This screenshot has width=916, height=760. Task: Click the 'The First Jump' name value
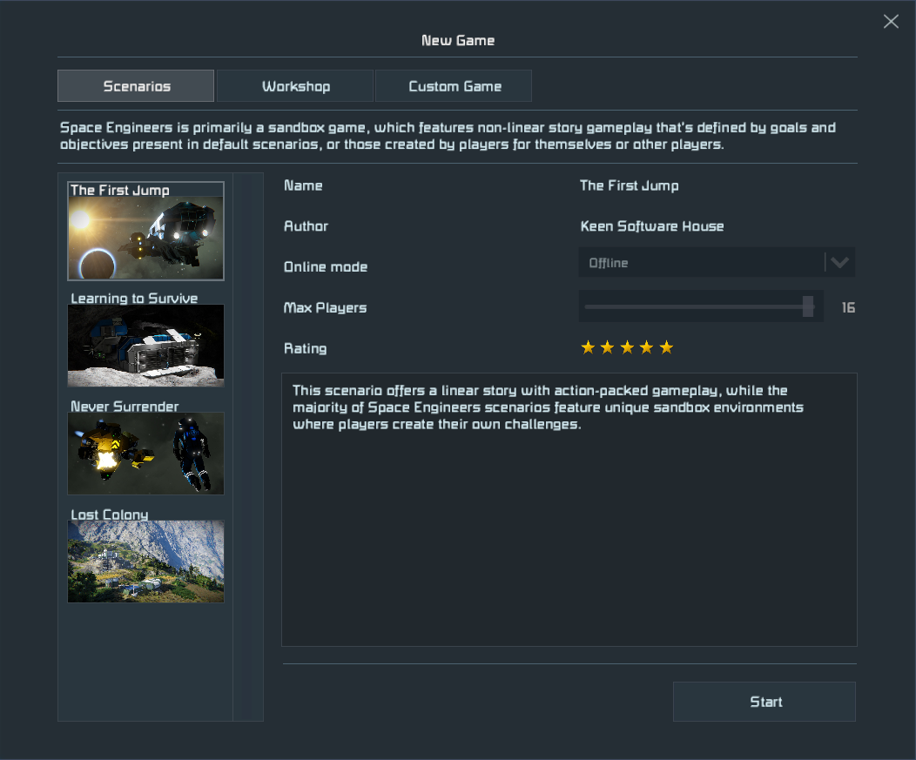(630, 185)
